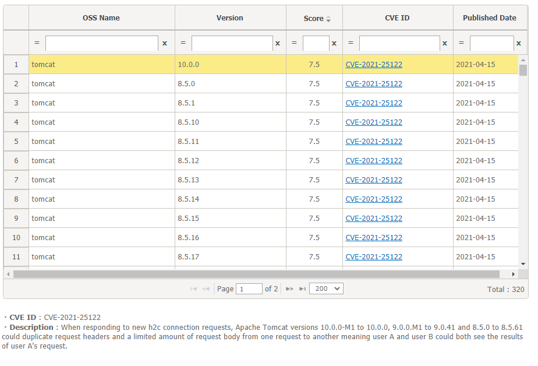This screenshot has width=538, height=366.
Task: Open the Score filter operator '='
Action: point(294,43)
